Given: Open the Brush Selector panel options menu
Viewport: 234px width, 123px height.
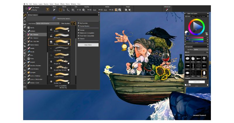Looking at the screenshot, I should (99, 15).
